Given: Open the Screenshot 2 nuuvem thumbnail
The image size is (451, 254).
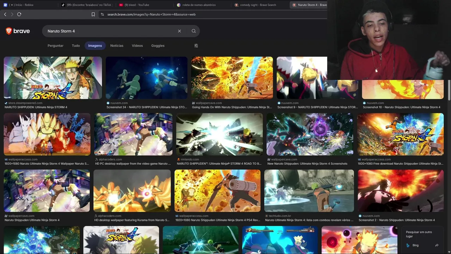Looking at the screenshot, I should pos(401,190).
